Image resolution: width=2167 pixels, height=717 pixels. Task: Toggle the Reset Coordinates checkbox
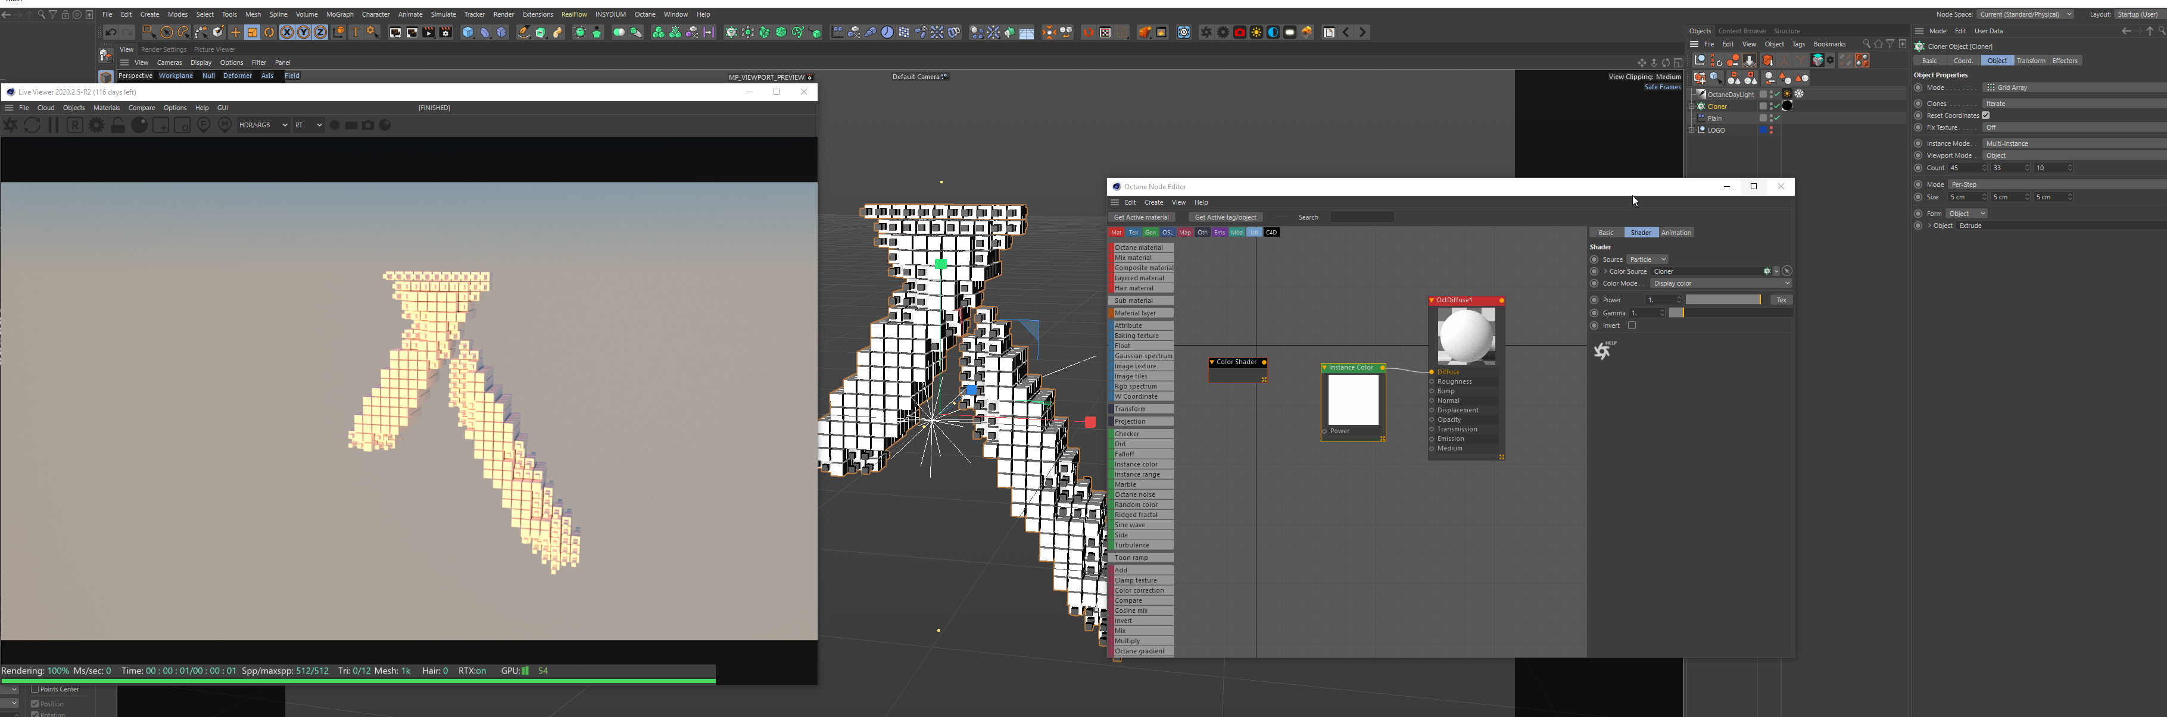click(1985, 115)
